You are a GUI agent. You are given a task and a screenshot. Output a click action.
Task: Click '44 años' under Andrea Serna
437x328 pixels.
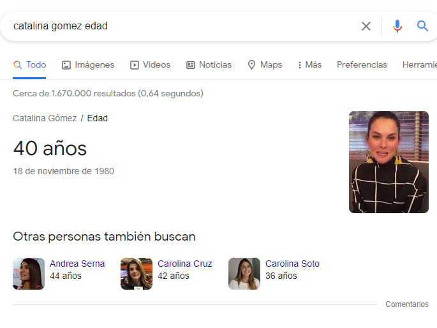[66, 276]
